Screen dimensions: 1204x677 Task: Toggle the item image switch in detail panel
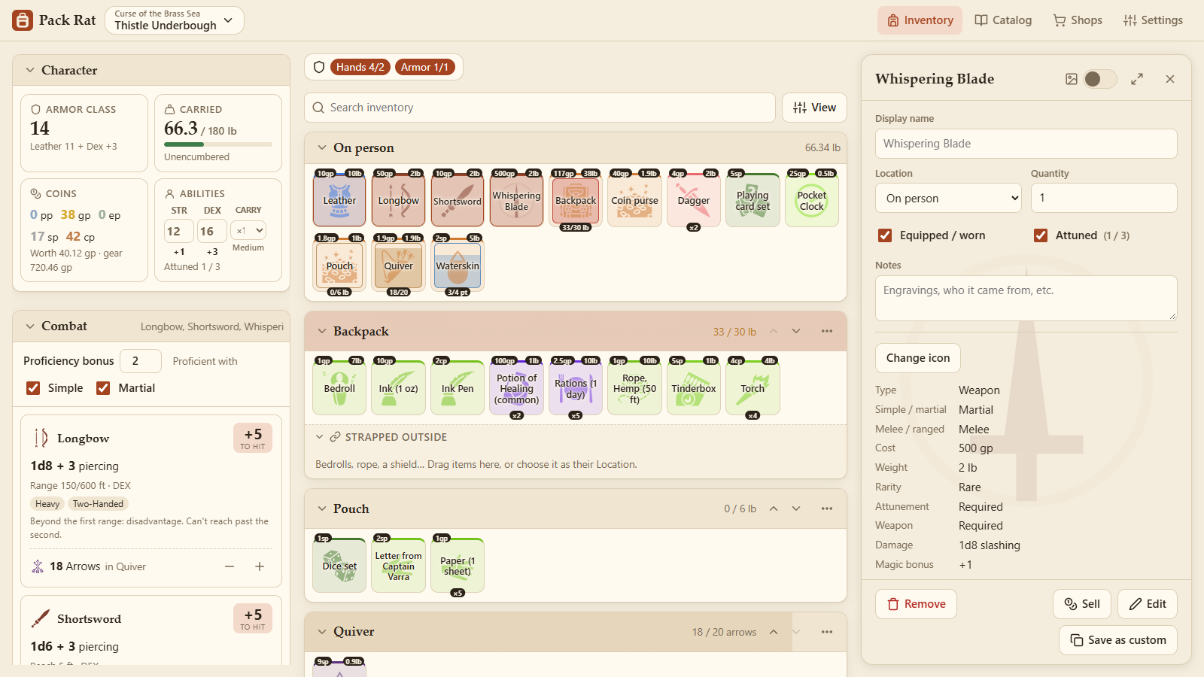[1099, 79]
